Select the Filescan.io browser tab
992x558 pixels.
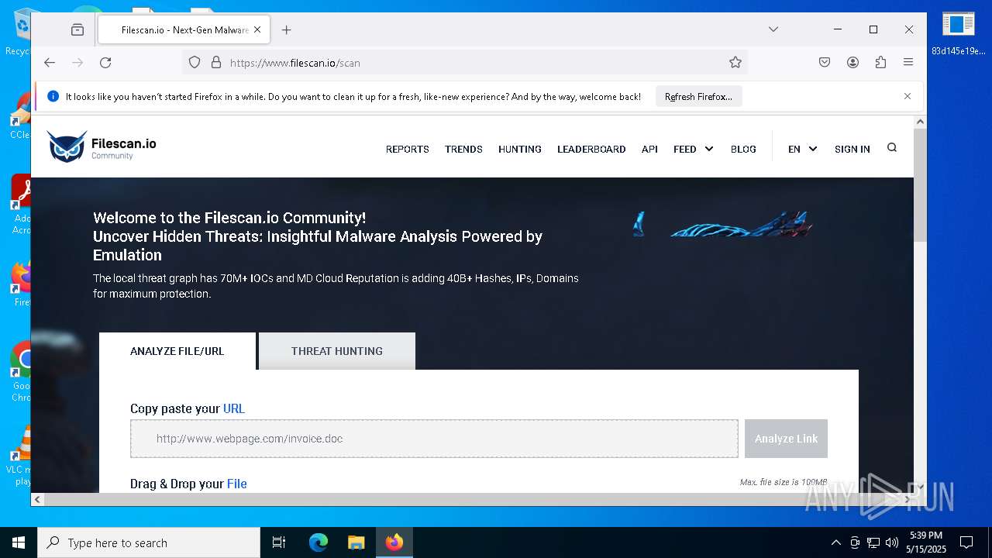tap(184, 29)
